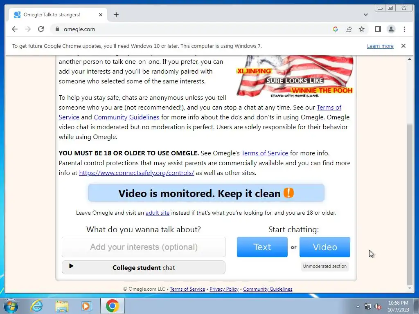This screenshot has height=314, width=419.
Task: Click the flag banner image
Action: pos(295,76)
